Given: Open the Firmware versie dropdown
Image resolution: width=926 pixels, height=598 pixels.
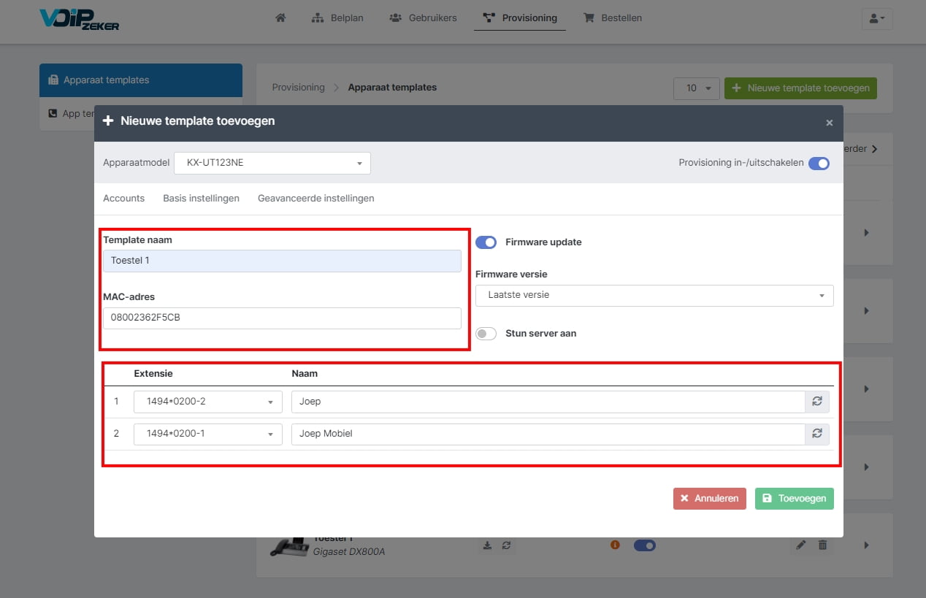Looking at the screenshot, I should pos(654,295).
